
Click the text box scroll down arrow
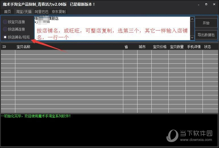point(192,37)
